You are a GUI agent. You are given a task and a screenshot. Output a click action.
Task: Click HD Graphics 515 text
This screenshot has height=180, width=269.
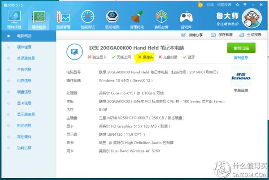134,126
